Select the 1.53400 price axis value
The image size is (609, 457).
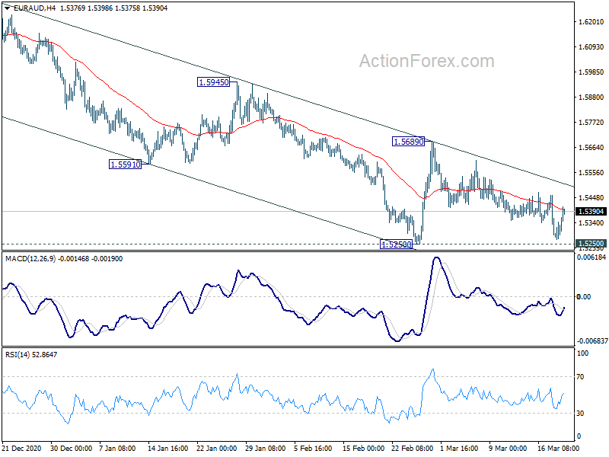point(591,223)
